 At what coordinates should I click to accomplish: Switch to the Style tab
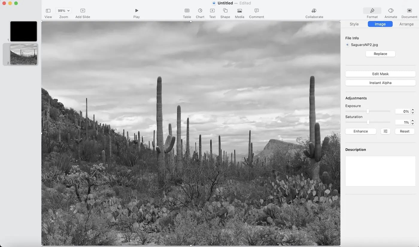pos(354,24)
